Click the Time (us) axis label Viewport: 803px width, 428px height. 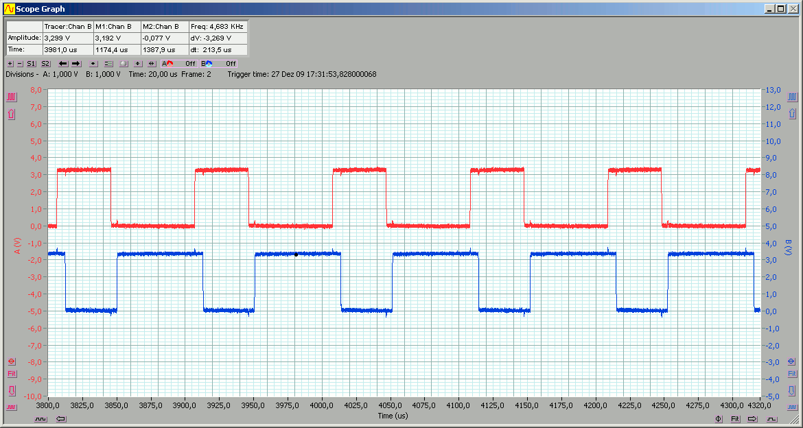(x=393, y=416)
